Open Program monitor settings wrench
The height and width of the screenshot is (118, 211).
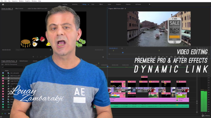tap(197, 48)
